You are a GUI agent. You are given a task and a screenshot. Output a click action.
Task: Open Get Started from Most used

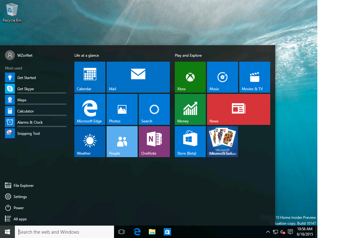(x=36, y=77)
